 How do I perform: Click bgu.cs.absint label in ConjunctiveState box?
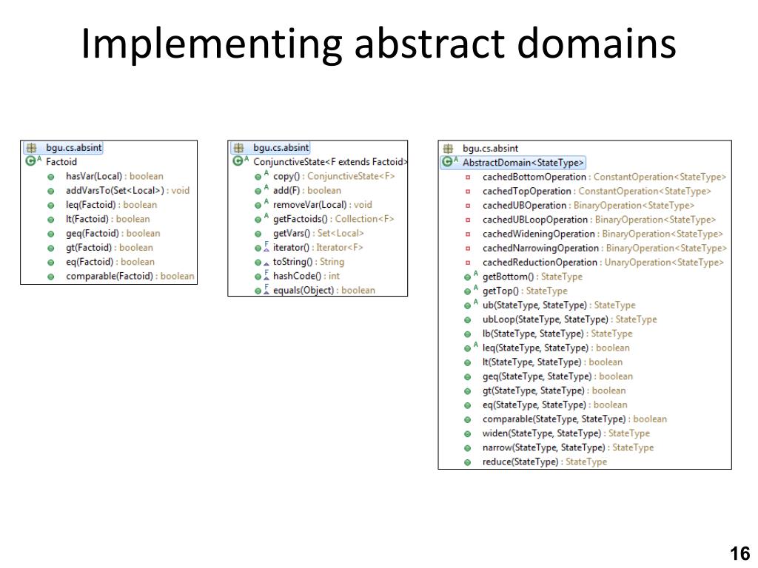tap(281, 148)
